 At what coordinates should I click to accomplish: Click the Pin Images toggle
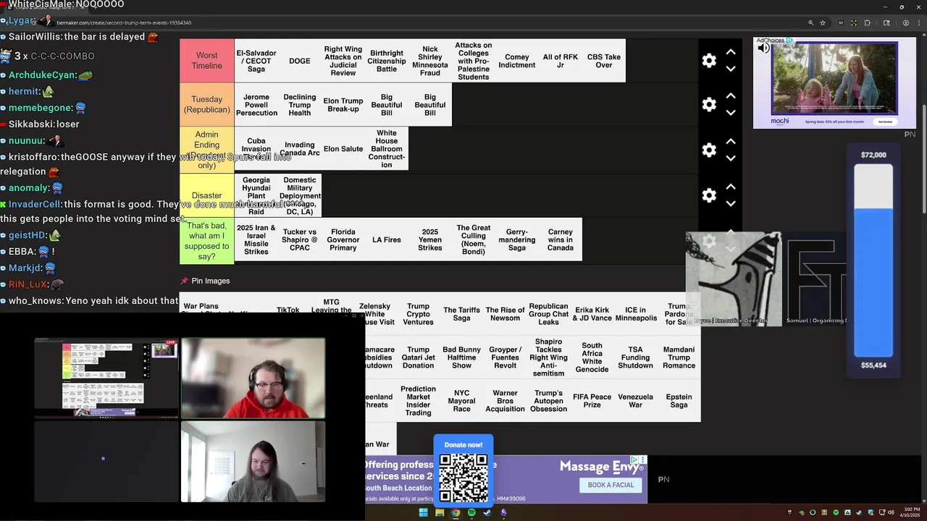click(x=205, y=281)
